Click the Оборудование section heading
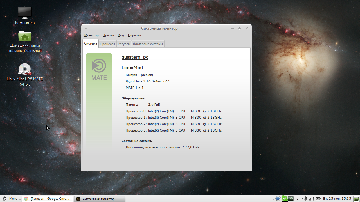 tap(133, 98)
